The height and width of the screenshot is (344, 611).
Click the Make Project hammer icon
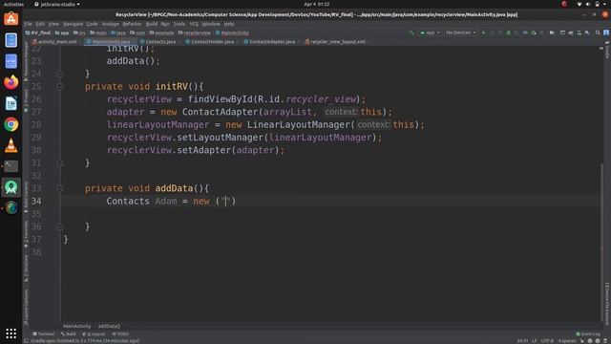(411, 32)
